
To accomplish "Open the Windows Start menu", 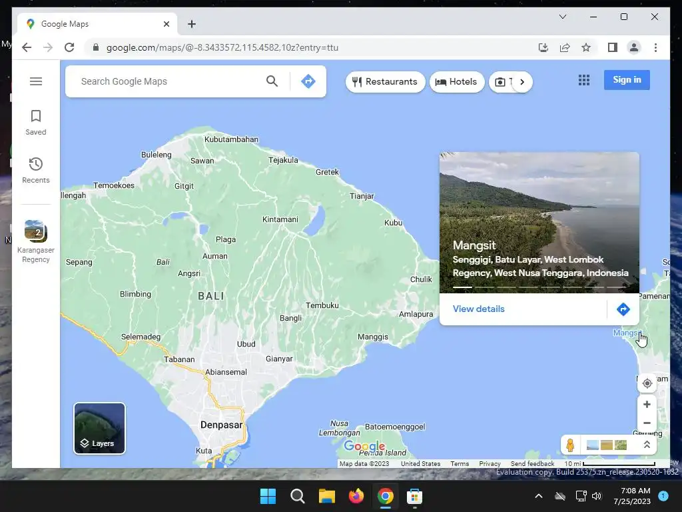I will [268, 496].
